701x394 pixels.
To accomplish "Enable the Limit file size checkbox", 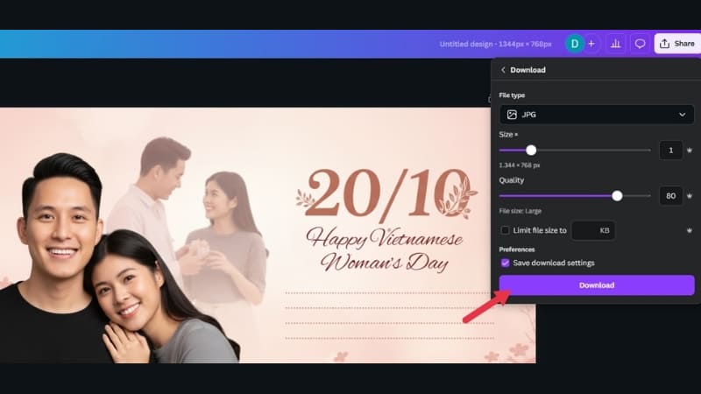I will point(505,230).
